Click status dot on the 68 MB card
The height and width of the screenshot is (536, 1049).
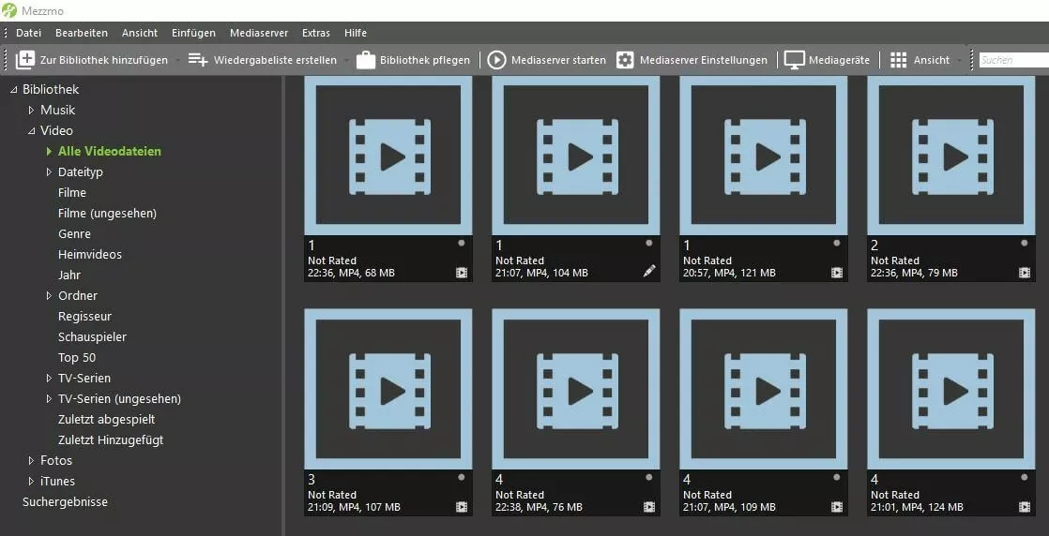coord(461,244)
